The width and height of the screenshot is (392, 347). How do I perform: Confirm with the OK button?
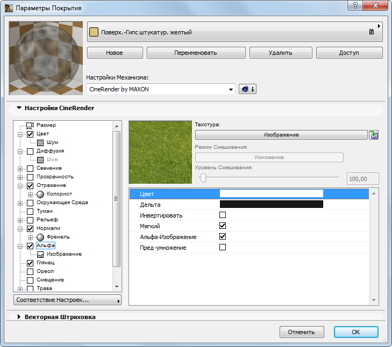(356, 332)
